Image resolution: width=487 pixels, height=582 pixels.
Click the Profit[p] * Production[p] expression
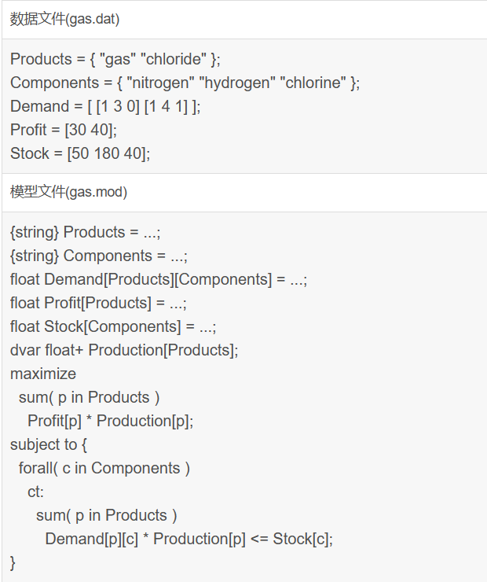coord(111,422)
